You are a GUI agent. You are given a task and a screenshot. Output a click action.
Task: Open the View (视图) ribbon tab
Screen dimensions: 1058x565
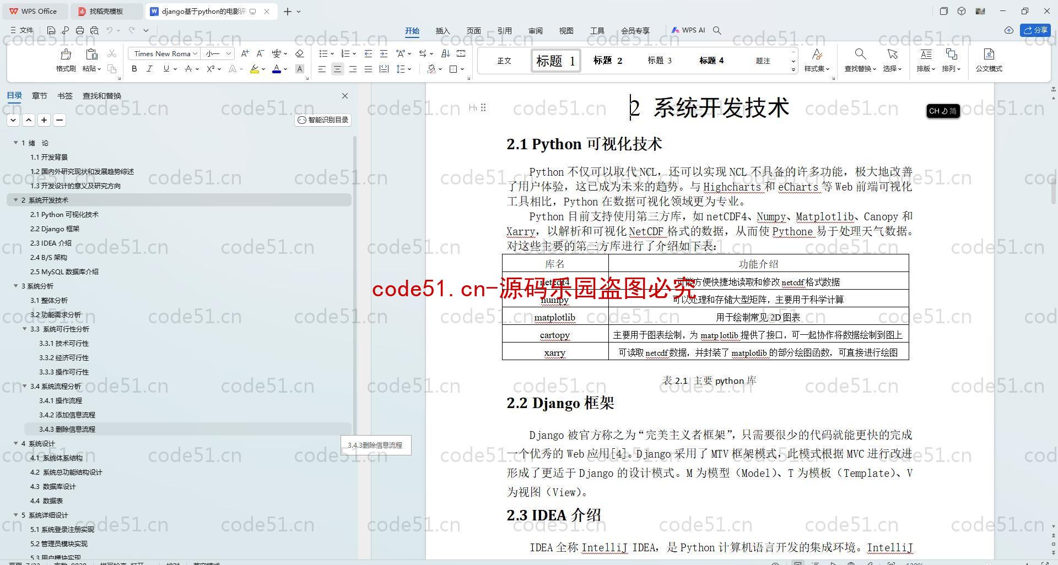[566, 31]
